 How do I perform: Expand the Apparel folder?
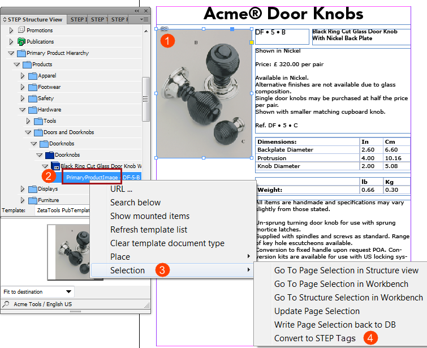[x=23, y=76]
